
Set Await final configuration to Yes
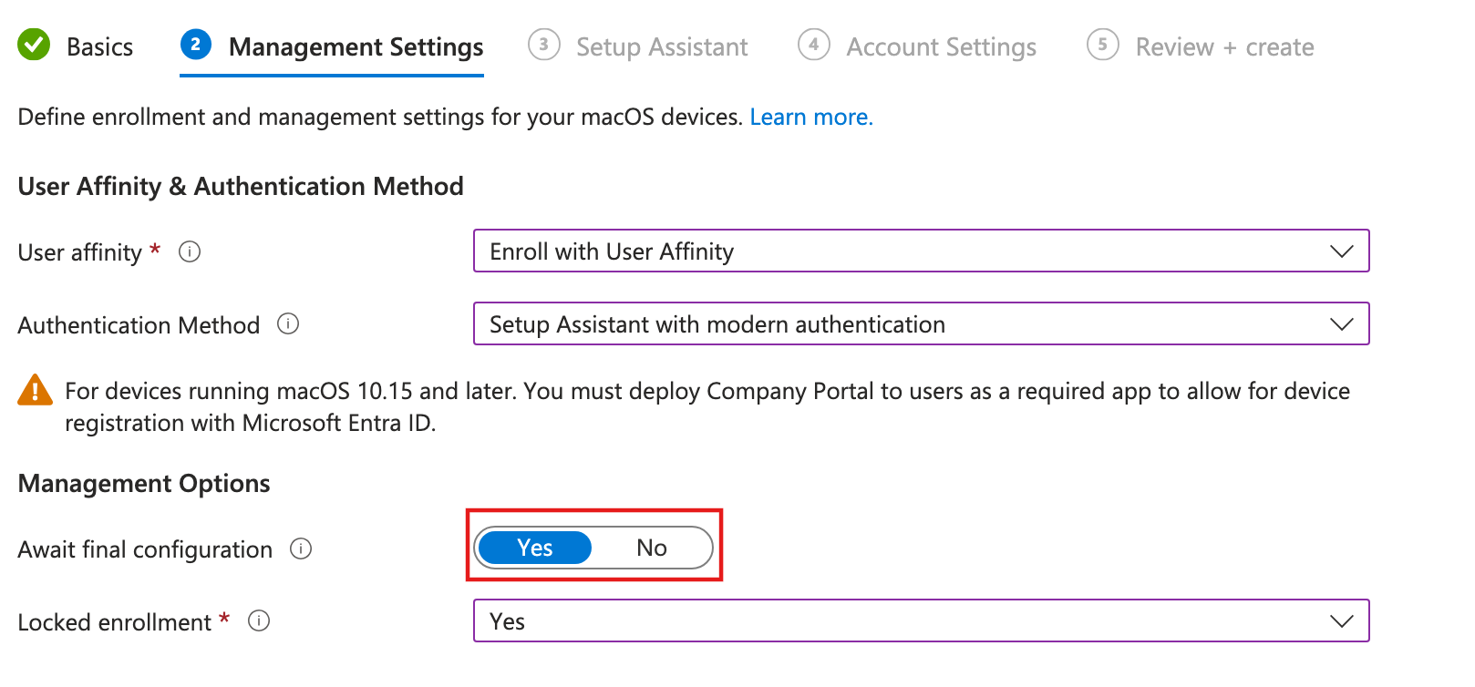coord(534,548)
